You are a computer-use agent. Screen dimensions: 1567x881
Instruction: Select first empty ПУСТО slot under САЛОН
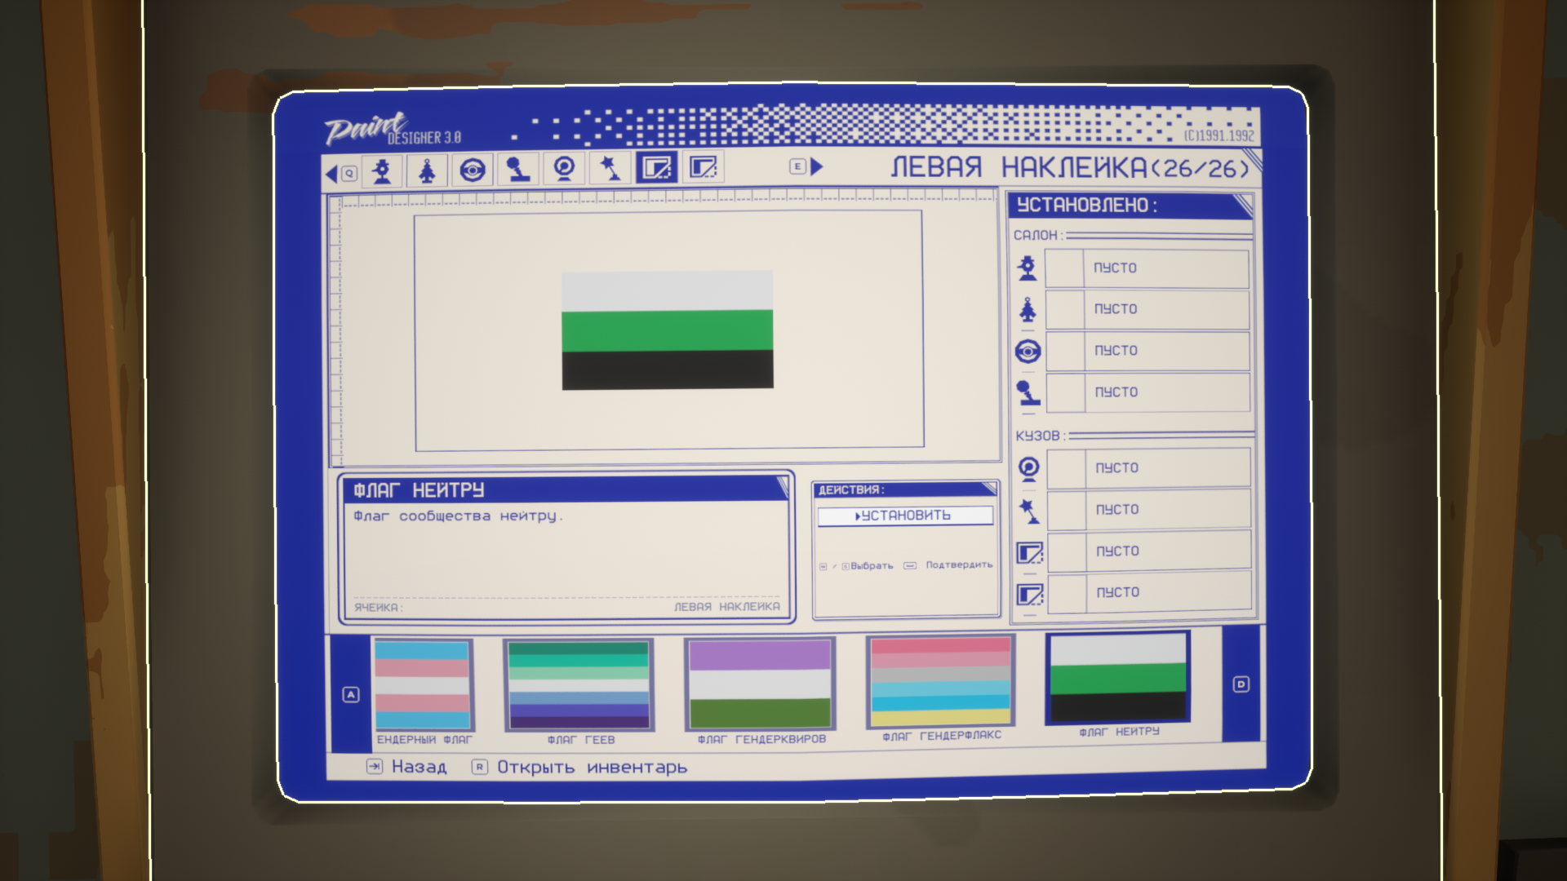(1147, 268)
